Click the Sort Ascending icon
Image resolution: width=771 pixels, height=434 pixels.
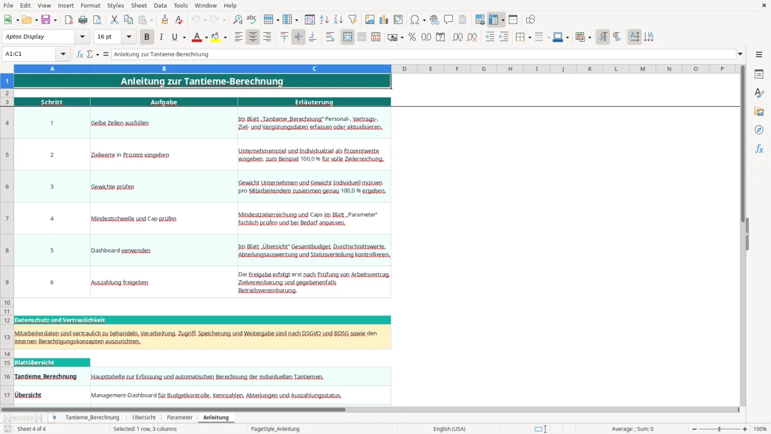click(x=324, y=20)
